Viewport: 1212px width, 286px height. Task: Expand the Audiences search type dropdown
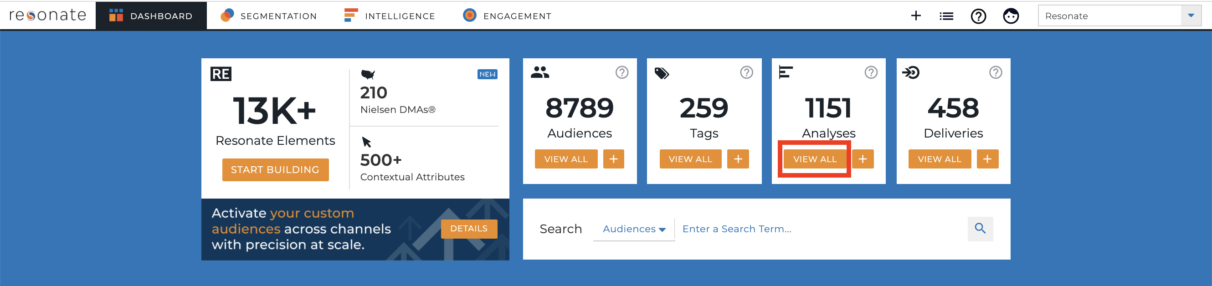tap(634, 229)
